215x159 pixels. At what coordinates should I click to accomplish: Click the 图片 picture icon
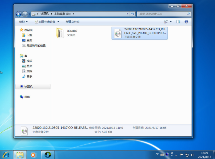(x=24, y=66)
